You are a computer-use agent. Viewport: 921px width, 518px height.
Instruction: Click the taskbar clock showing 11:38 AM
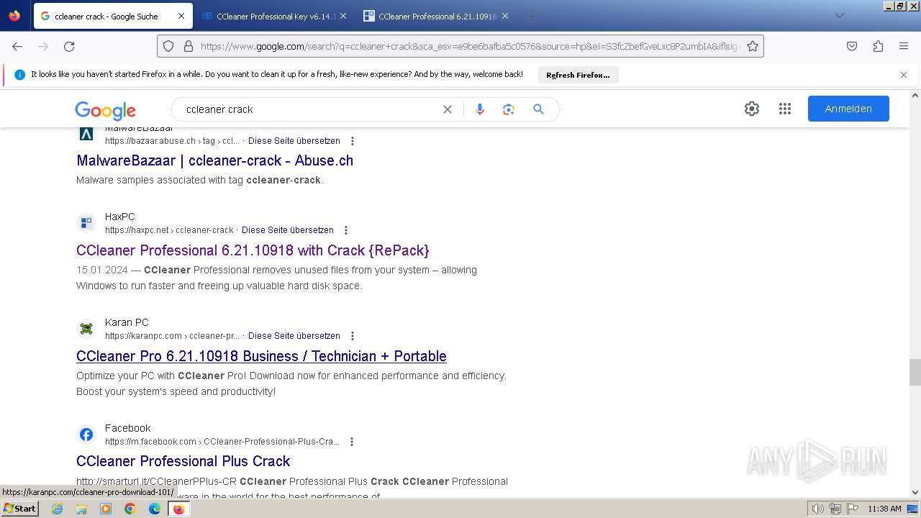point(884,509)
